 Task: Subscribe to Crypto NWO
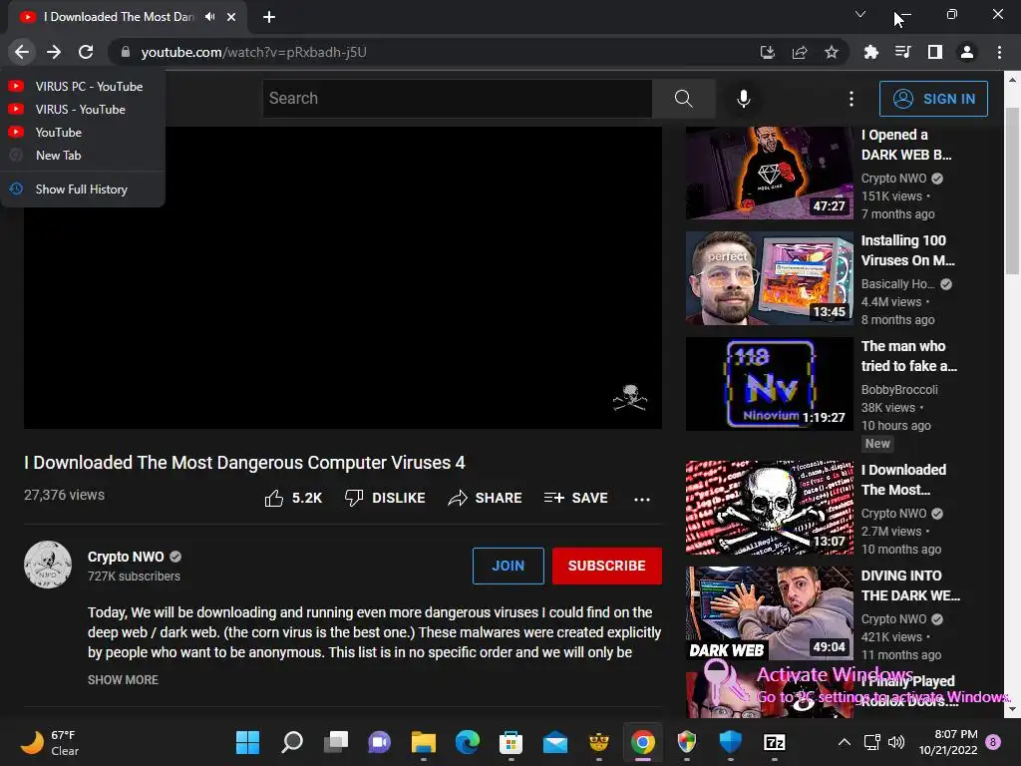(607, 566)
